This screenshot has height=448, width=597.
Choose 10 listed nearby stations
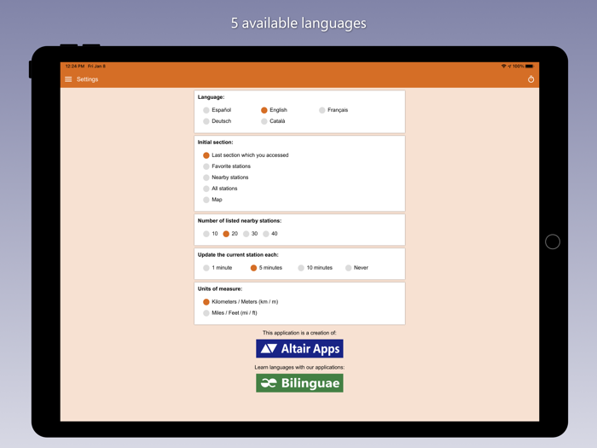pyautogui.click(x=210, y=234)
